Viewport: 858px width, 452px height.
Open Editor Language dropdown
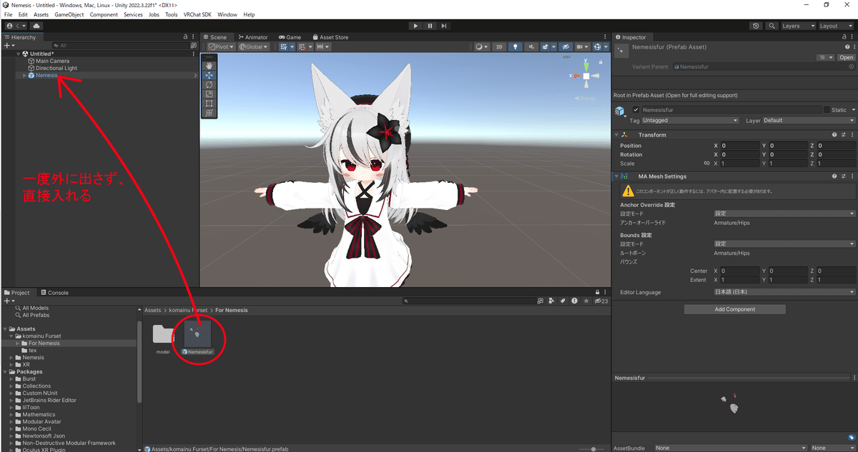tap(784, 292)
